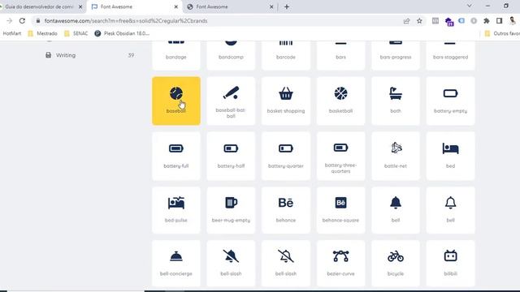Image resolution: width=520 pixels, height=292 pixels.
Task: Select the bezier-curve icon
Action: pos(340,264)
